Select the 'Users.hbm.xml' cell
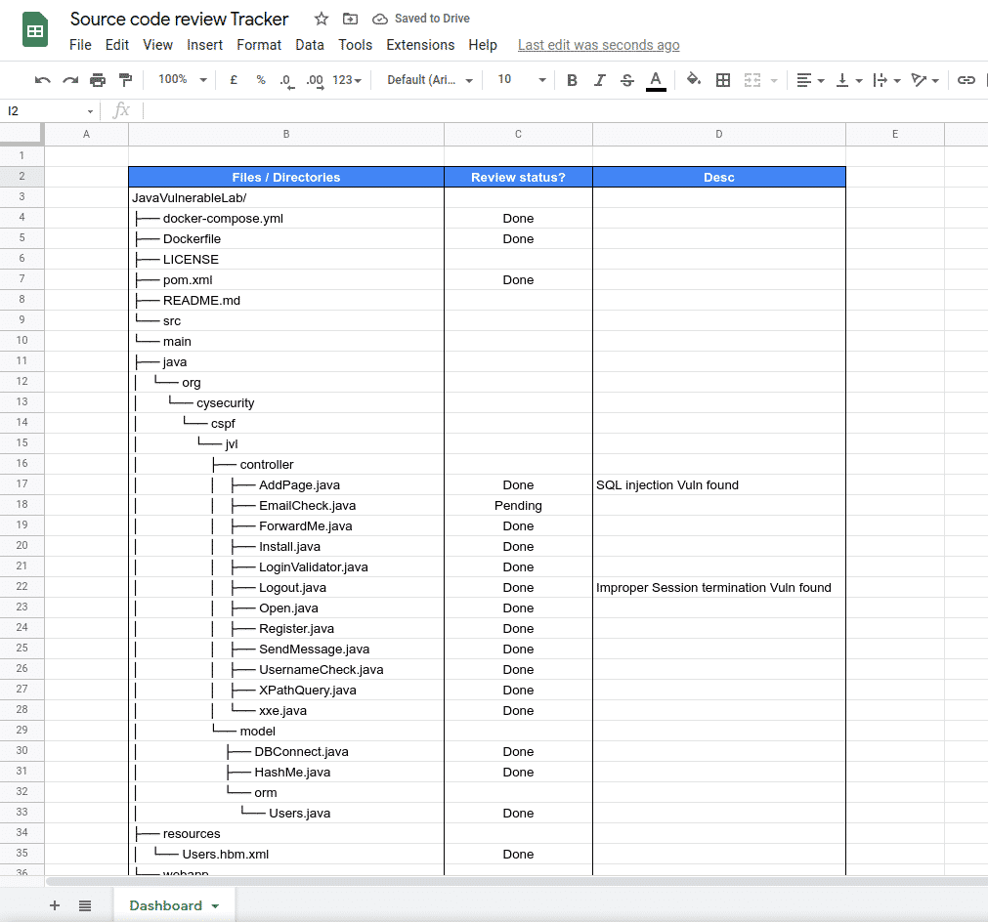This screenshot has width=988, height=922. (x=286, y=854)
